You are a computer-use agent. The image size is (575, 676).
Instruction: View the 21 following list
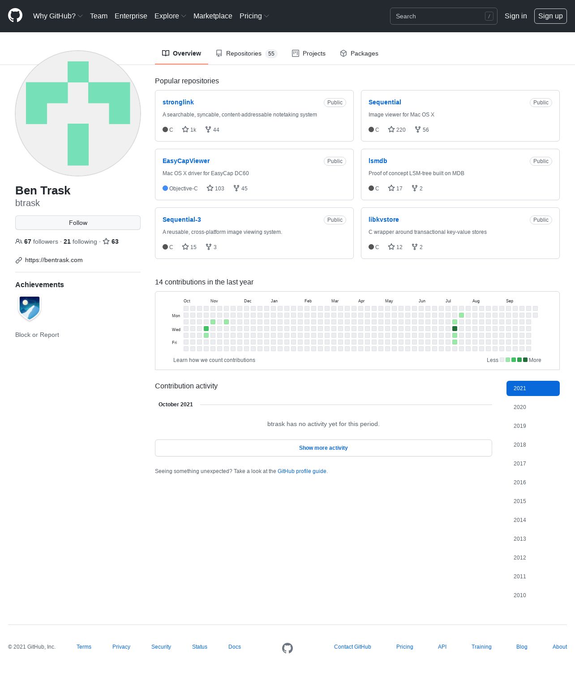point(80,241)
